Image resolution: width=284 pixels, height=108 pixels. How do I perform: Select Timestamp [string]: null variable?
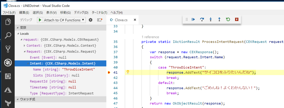coord(60,88)
